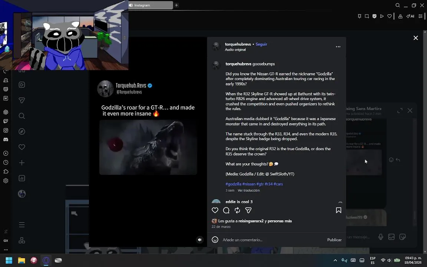
Task: Open the post's three-dot options menu
Action: click(338, 47)
